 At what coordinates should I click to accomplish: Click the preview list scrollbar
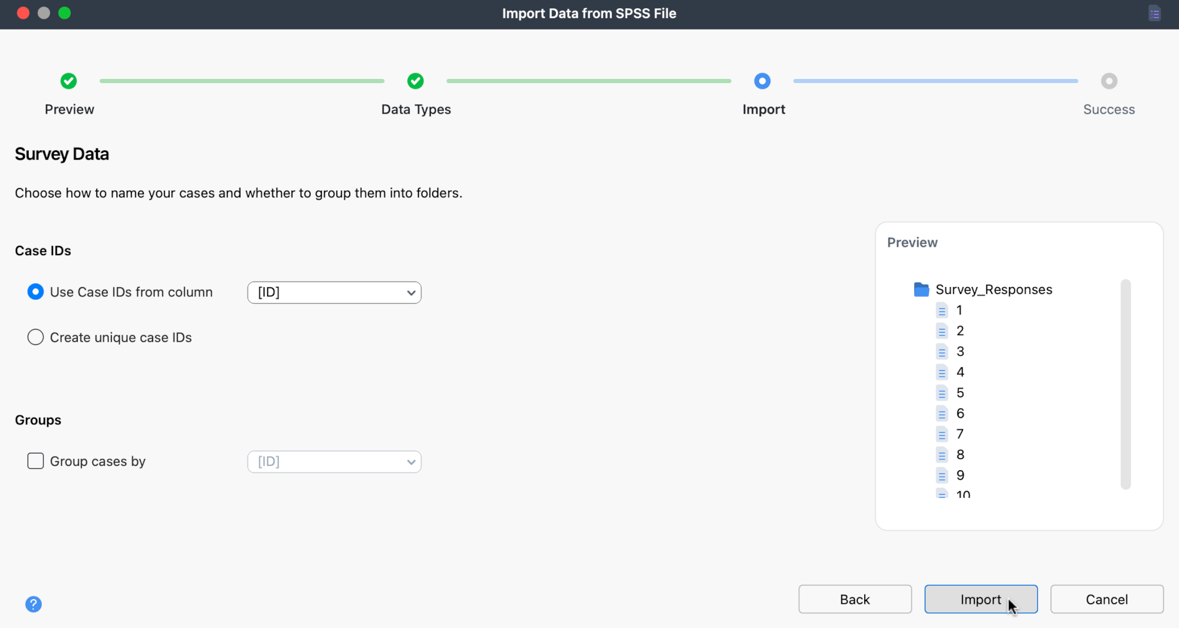pyautogui.click(x=1125, y=384)
